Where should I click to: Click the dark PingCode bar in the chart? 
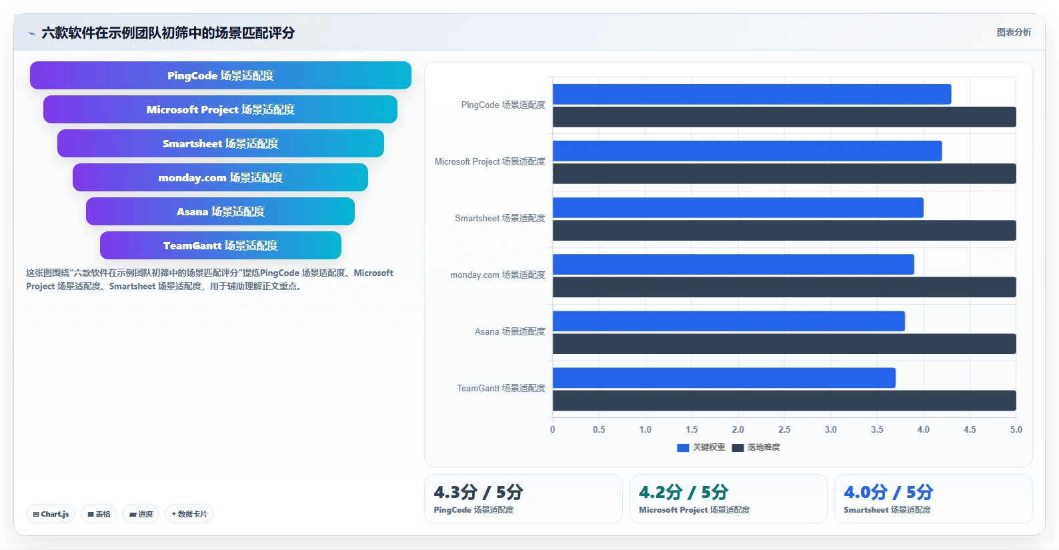click(x=784, y=117)
